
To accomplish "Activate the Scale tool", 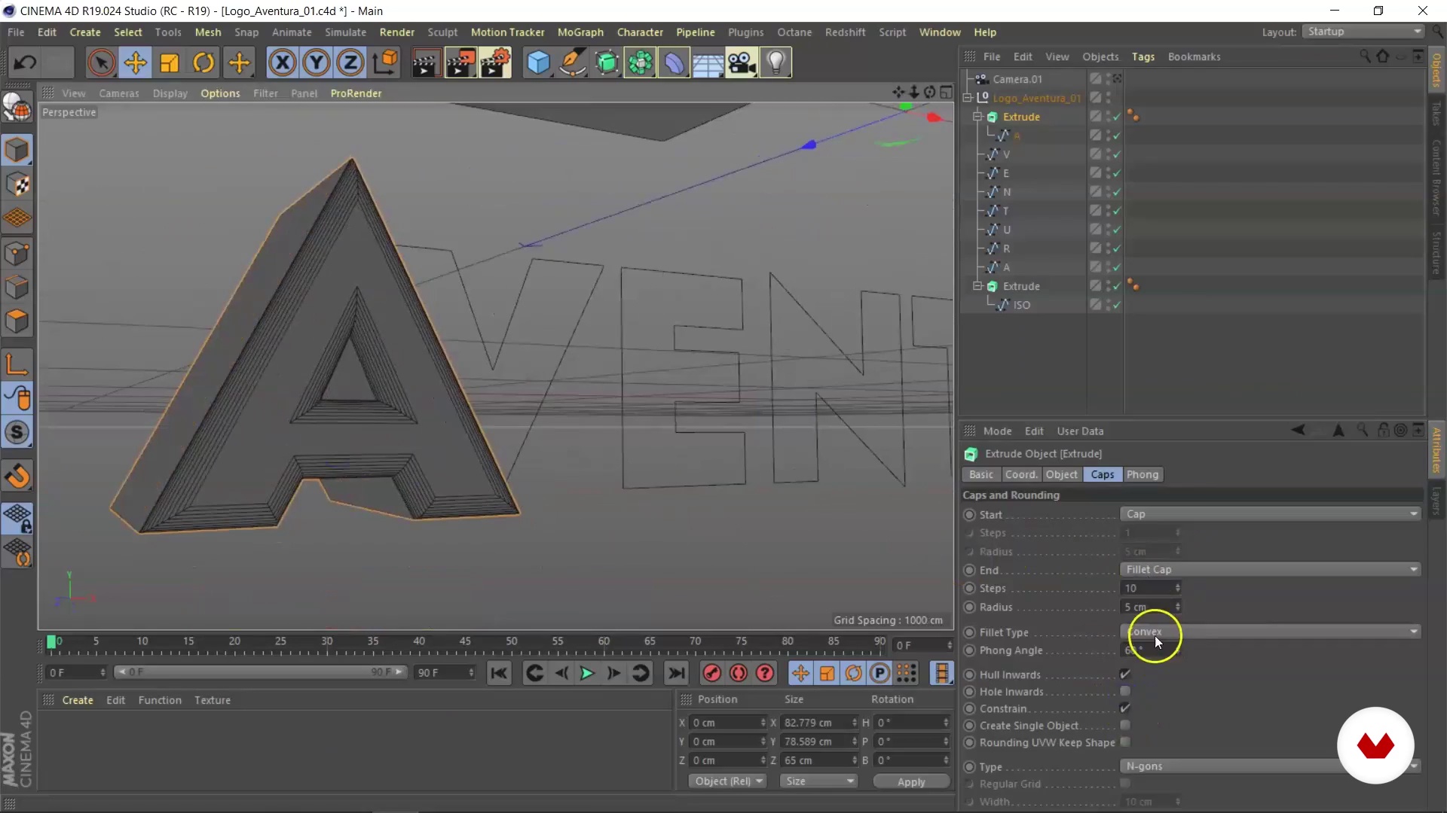I will point(170,62).
